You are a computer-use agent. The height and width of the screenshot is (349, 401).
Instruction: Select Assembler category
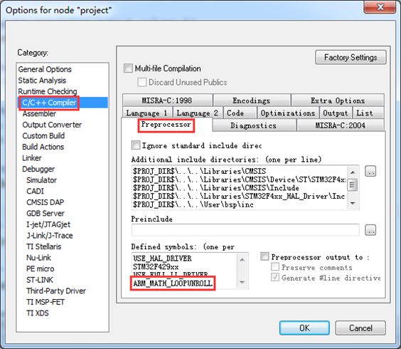39,113
